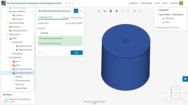Screen dimensions: 188x105
Task: Rotate view down with down arrow
Action: [175, 102]
